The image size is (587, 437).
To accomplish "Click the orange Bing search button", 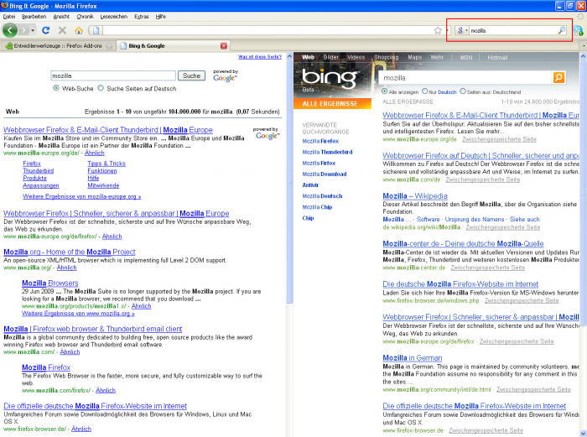I will point(558,77).
